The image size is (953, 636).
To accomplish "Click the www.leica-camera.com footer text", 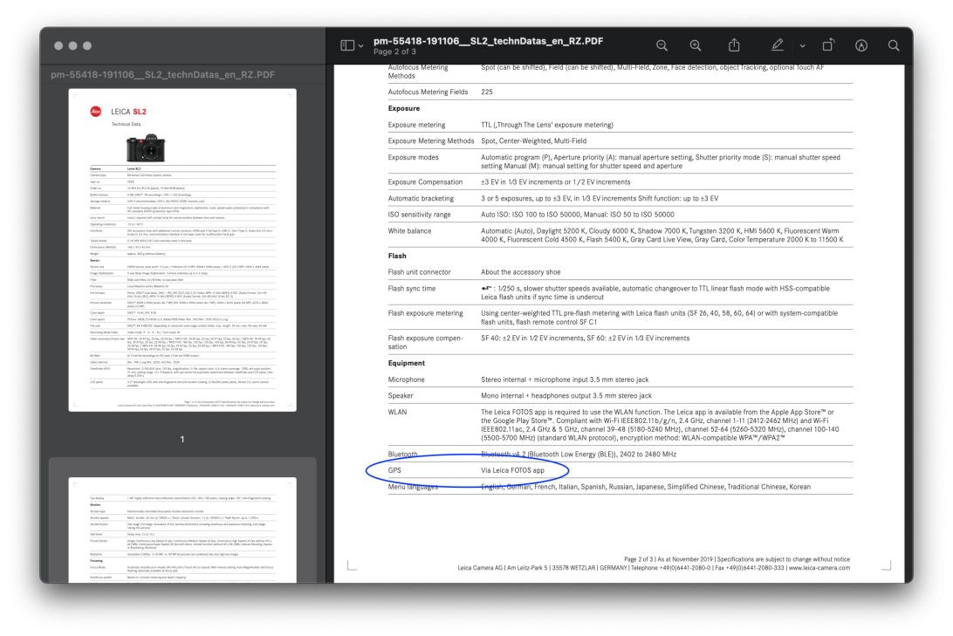I will (x=818, y=568).
